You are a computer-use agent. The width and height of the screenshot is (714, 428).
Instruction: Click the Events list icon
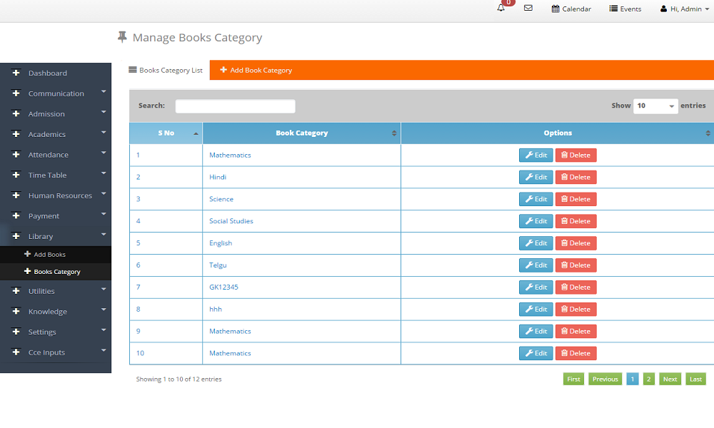point(613,9)
